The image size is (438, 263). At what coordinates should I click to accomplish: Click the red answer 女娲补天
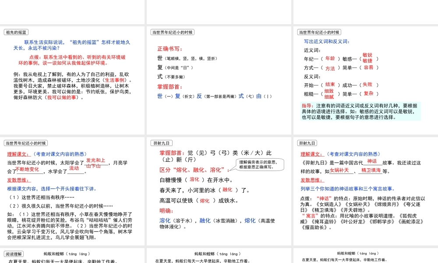(339, 170)
